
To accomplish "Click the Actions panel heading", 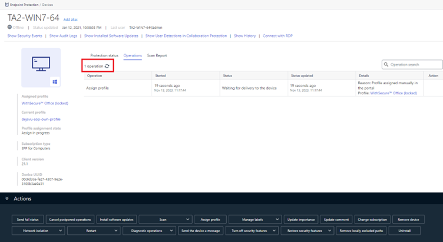I will pyautogui.click(x=22, y=198).
